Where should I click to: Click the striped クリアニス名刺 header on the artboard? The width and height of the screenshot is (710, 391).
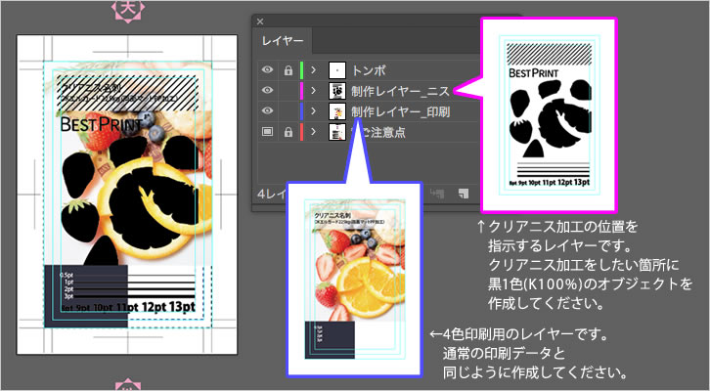128,93
